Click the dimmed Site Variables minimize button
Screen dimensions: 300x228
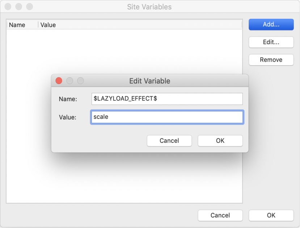point(18,7)
